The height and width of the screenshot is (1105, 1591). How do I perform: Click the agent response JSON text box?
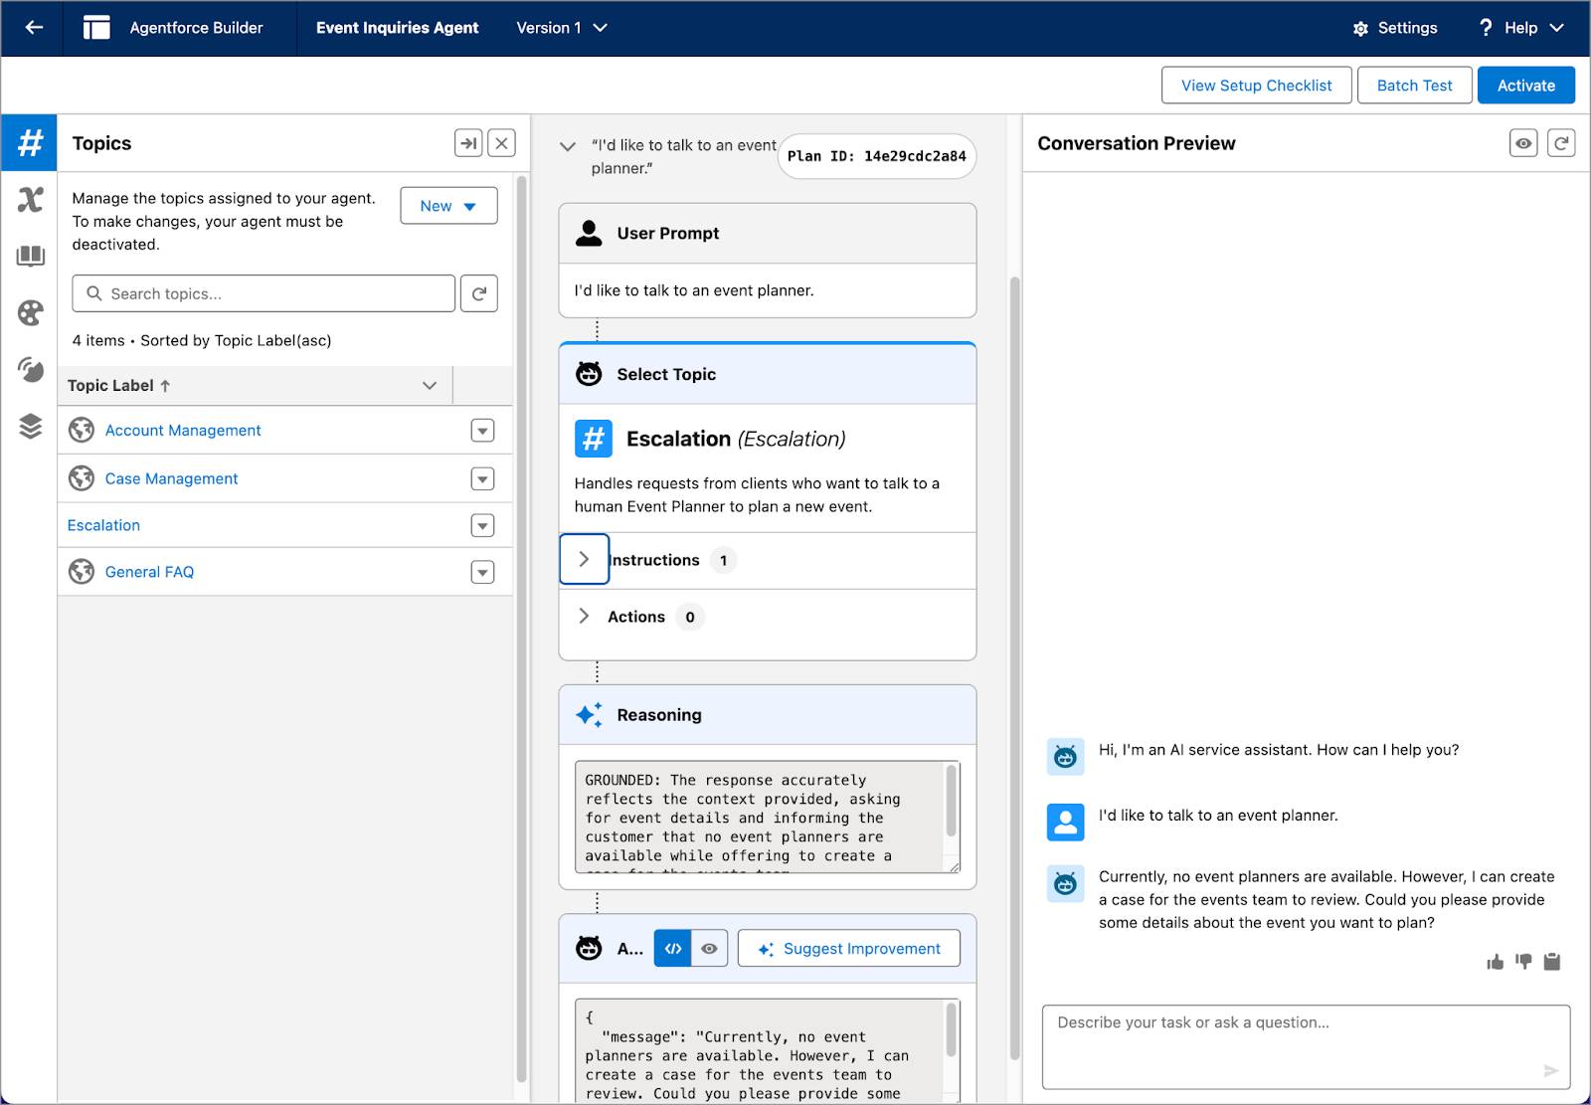(x=767, y=1051)
